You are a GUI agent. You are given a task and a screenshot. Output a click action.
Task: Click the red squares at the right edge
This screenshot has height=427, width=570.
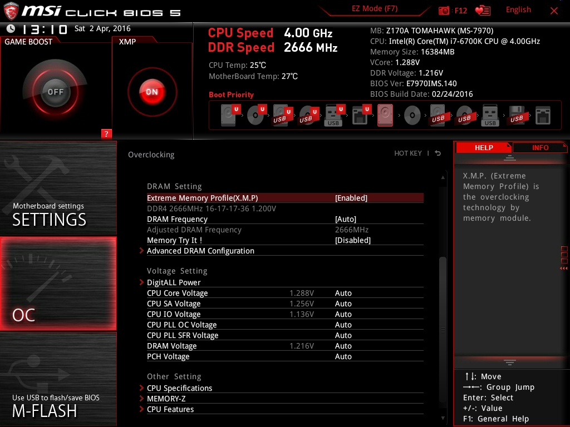564,255
